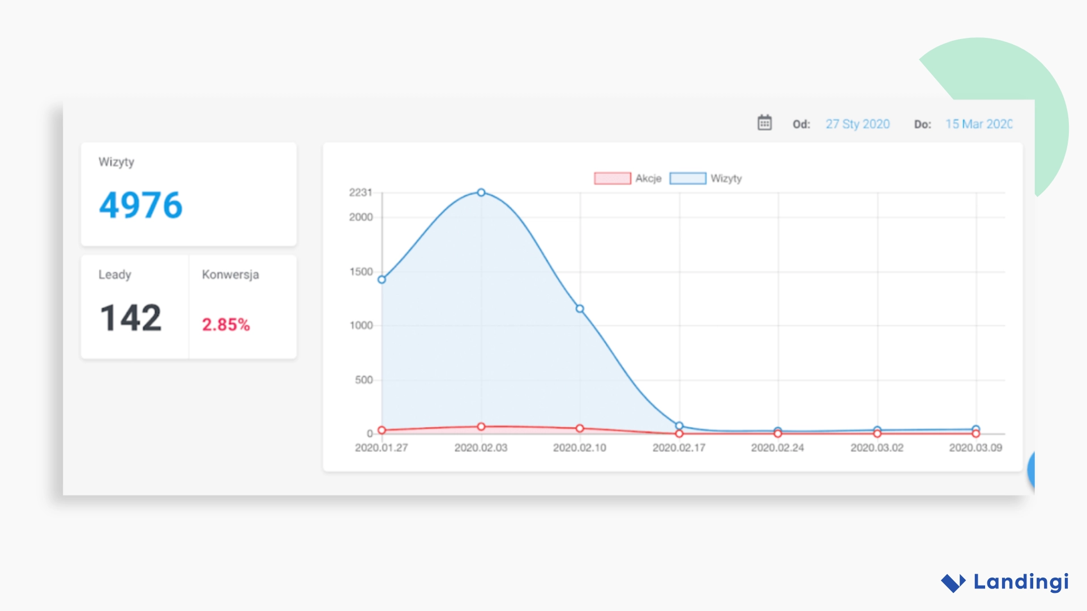This screenshot has width=1087, height=611.
Task: Click the Konwersja 2.85% value
Action: pyautogui.click(x=226, y=325)
